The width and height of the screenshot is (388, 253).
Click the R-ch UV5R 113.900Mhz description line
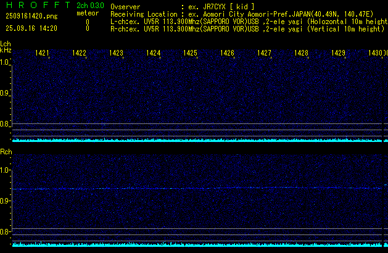(247, 29)
